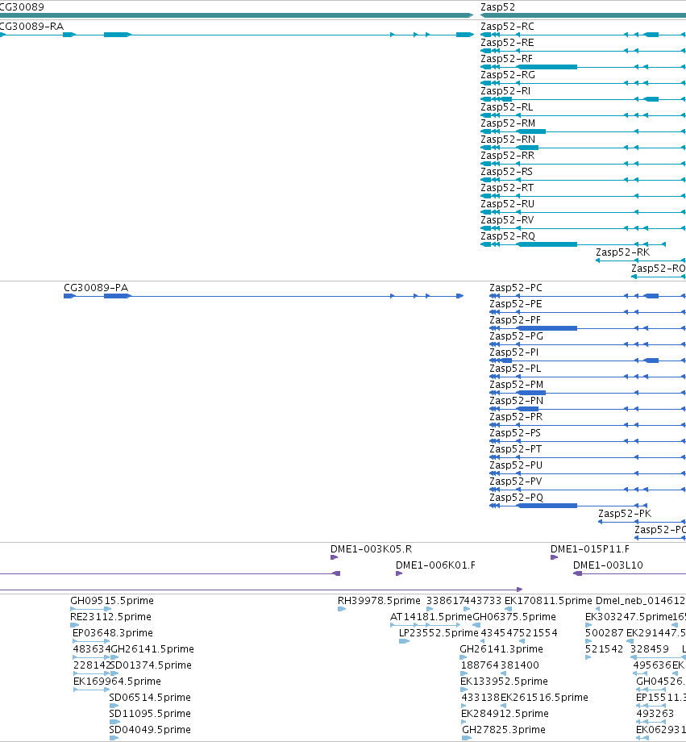The height and width of the screenshot is (742, 686).
Task: Select the DME1-006K01.F clone end label
Action: 435,565
